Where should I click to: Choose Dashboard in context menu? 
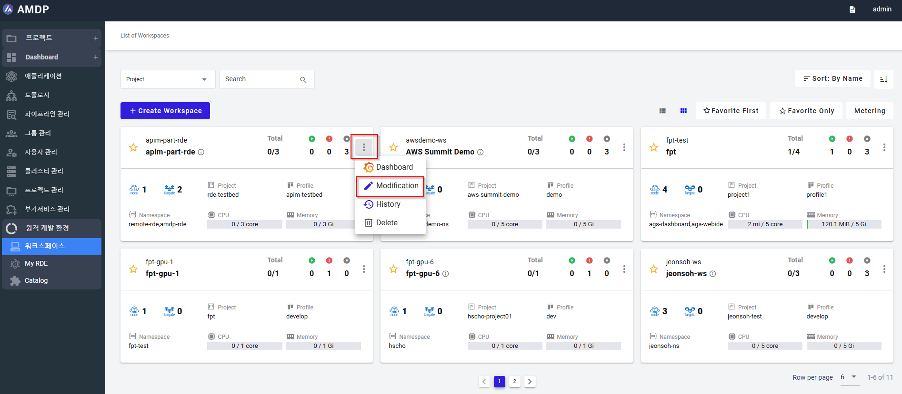click(x=391, y=167)
